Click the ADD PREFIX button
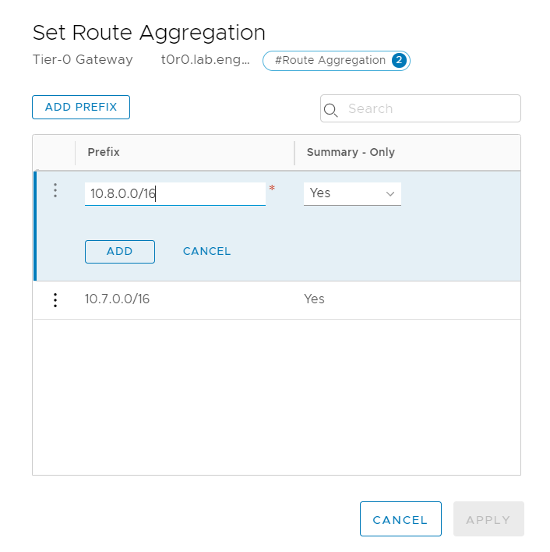Viewport: 550px width, 552px height. point(81,108)
